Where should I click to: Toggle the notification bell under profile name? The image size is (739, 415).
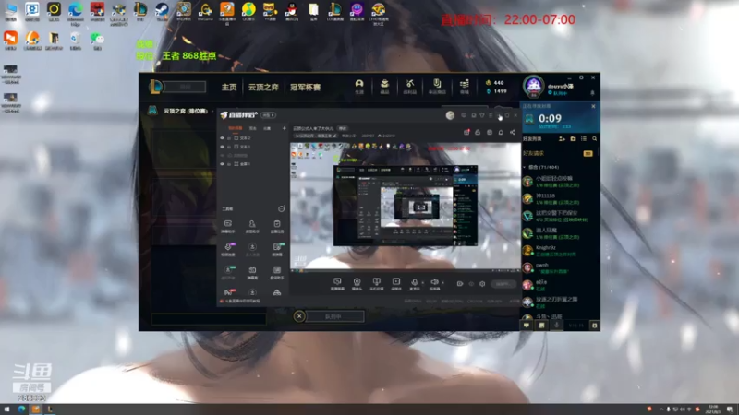[x=592, y=93]
